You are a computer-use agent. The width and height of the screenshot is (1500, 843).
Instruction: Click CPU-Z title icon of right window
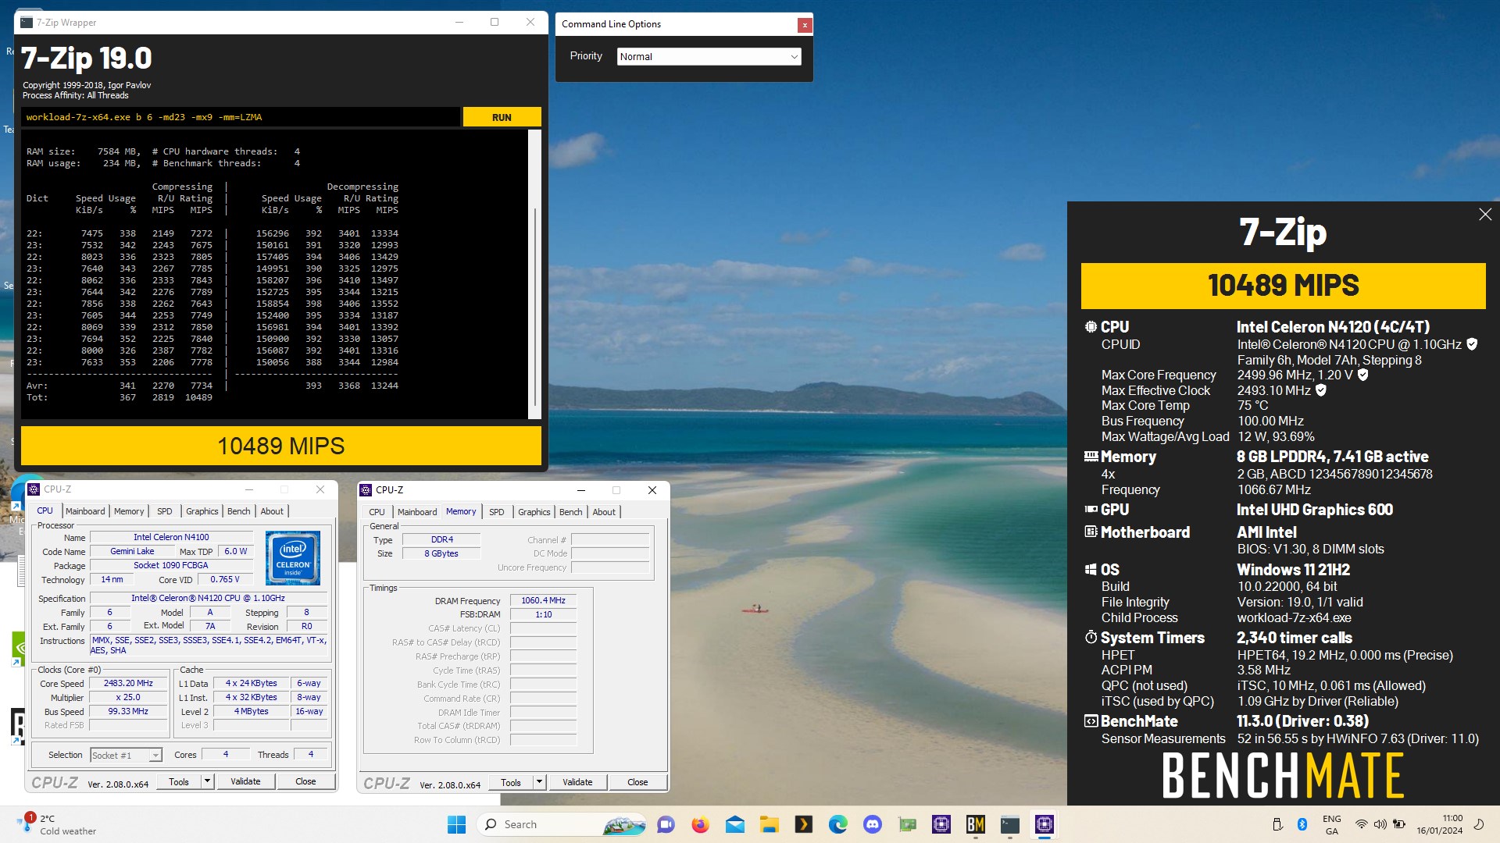(366, 490)
